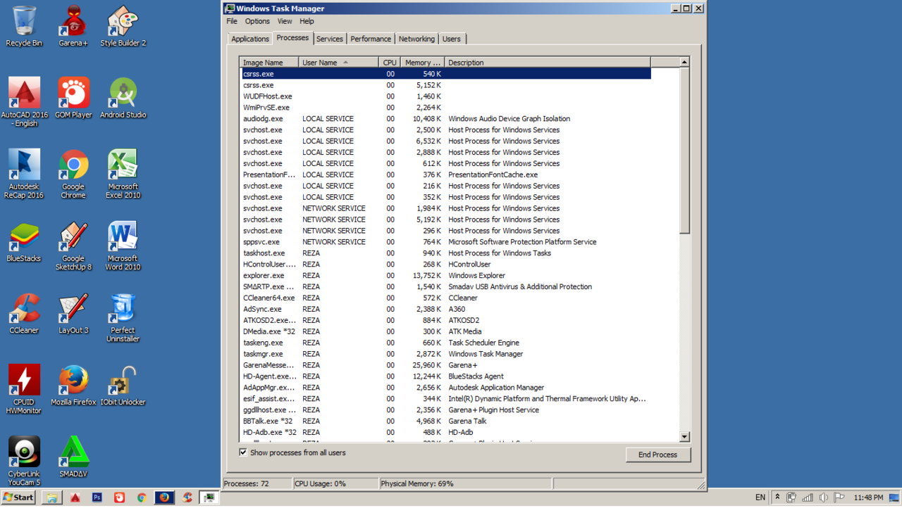Click the power plug battery tray icon

(791, 497)
